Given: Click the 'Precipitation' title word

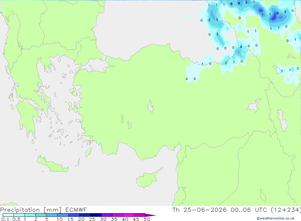Looking at the screenshot, I should [x=20, y=210].
